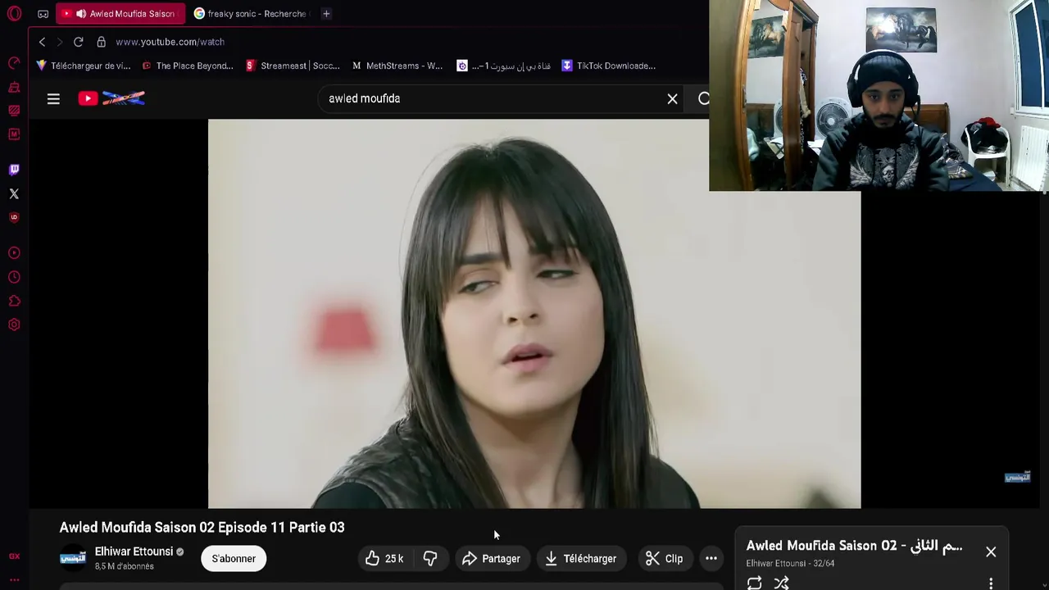Open GX Control speedometer in sidebar
Viewport: 1049px width, 590px height.
coord(14,63)
